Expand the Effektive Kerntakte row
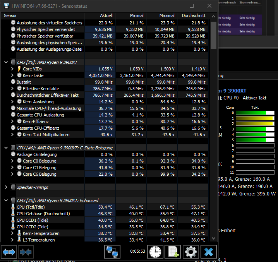This screenshot has width=278, height=262. click(12, 88)
